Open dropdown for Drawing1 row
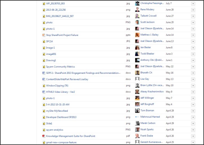Screen dimensions: 204x145 click(193, 60)
